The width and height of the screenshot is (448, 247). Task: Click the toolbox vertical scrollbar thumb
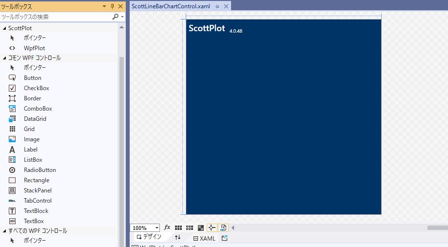click(121, 152)
